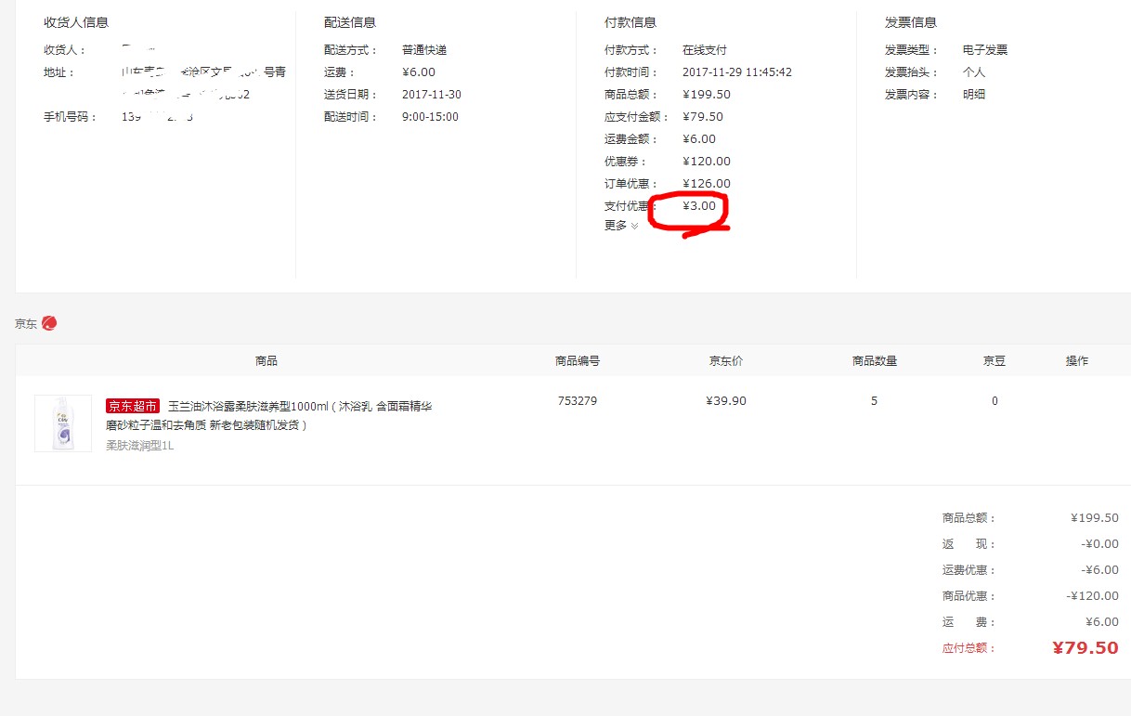Screen dimensions: 1131x716
Task: Click the 发票内容 value 明细
Action: point(974,95)
